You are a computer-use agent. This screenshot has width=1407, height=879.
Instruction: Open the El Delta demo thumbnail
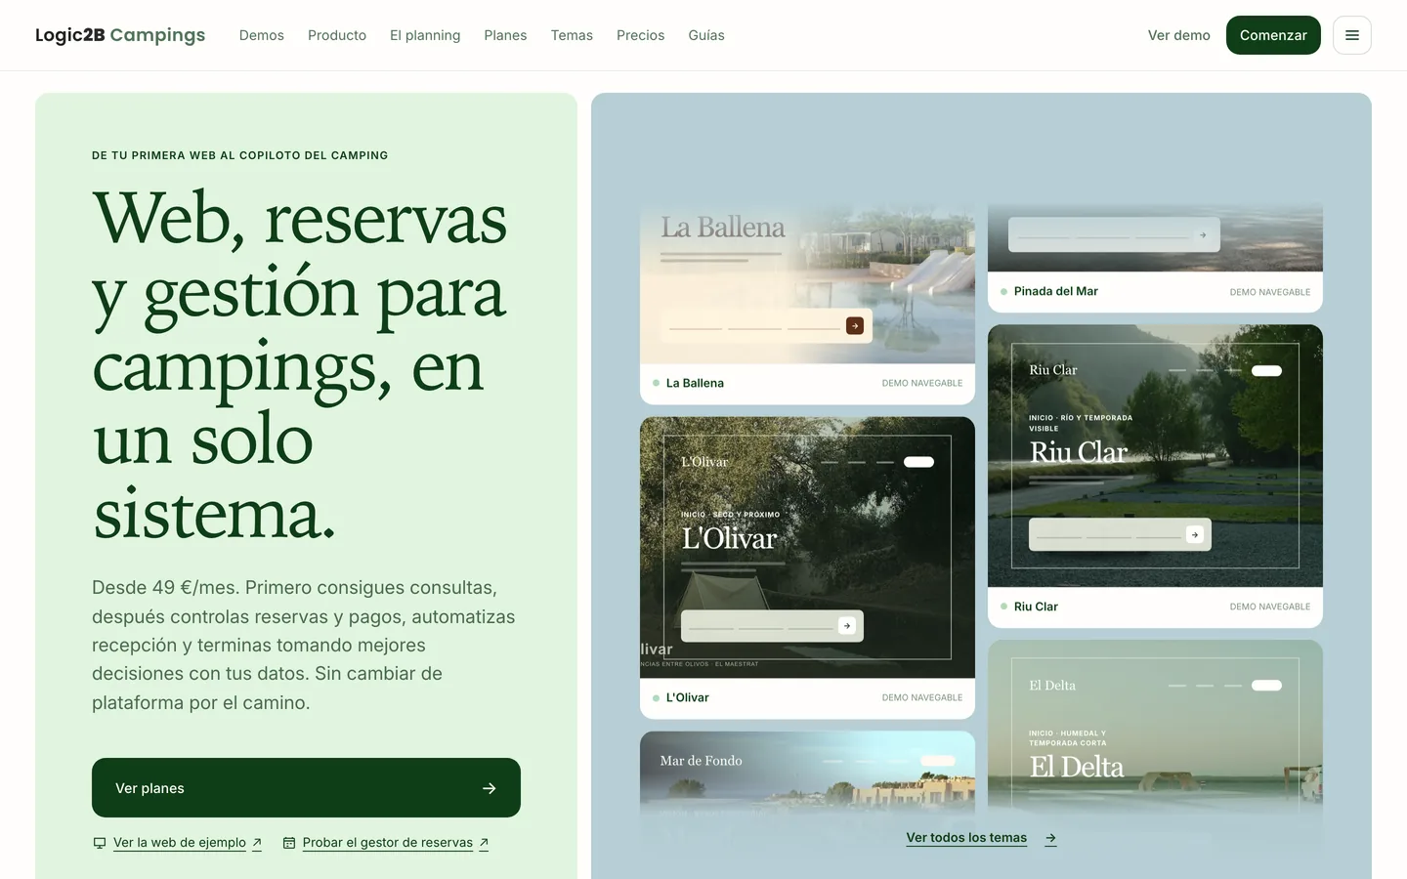[x=1155, y=728]
